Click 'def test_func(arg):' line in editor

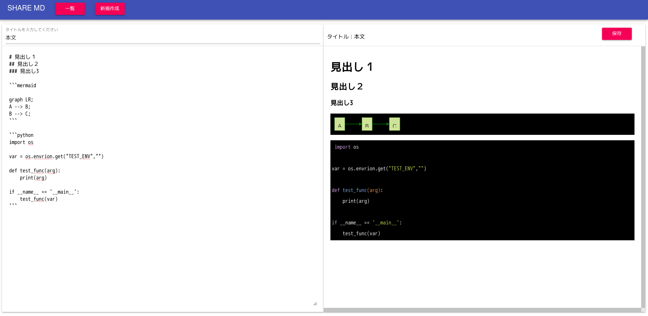[x=35, y=170]
